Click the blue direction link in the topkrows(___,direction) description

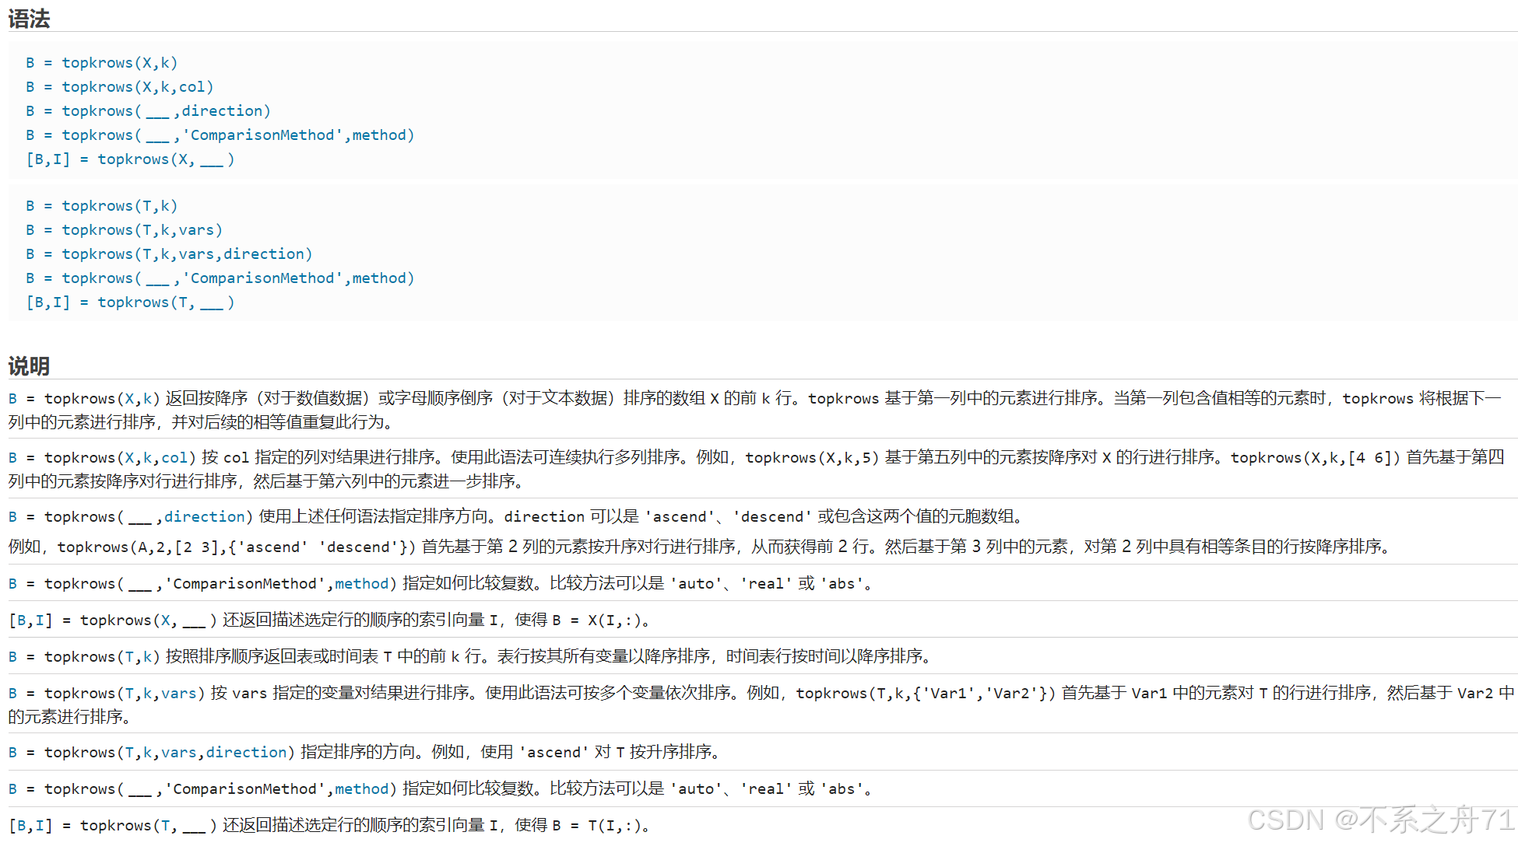coord(205,516)
